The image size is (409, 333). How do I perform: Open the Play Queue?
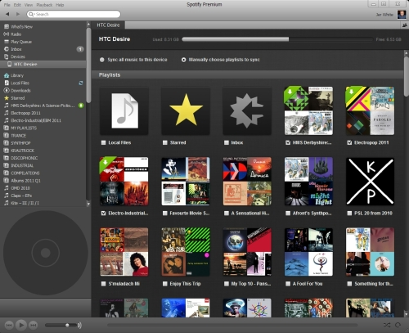[21, 42]
